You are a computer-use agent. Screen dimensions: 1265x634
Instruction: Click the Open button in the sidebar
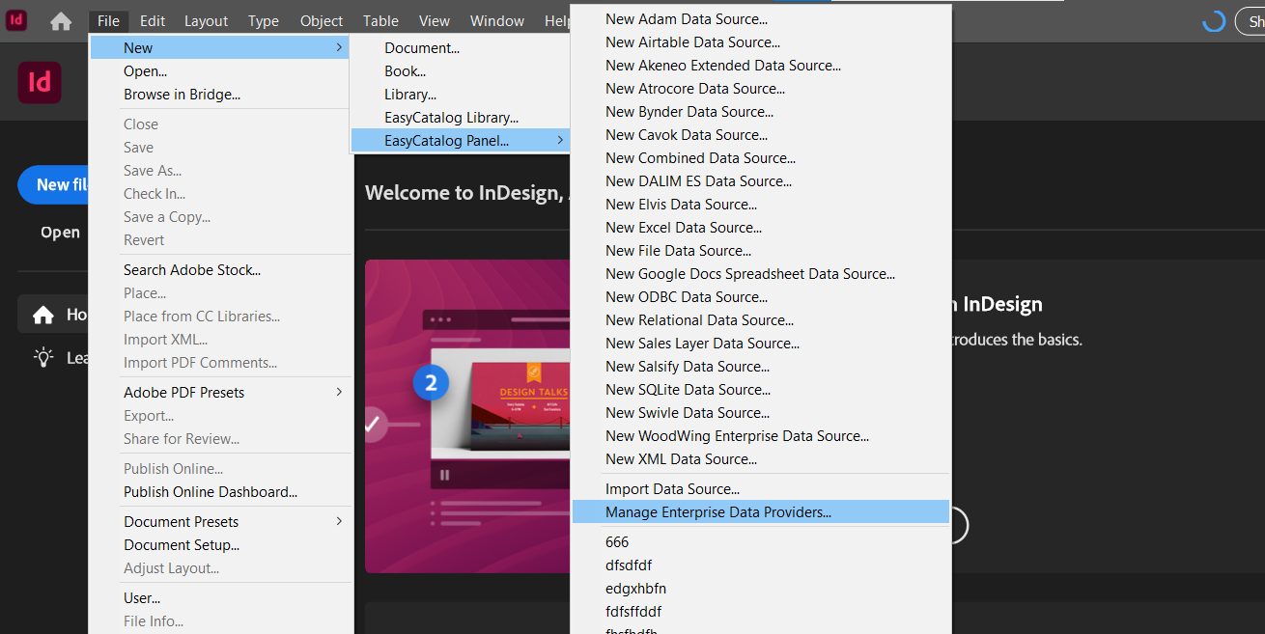click(60, 232)
